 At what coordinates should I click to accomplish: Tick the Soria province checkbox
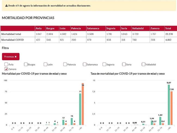124,64
